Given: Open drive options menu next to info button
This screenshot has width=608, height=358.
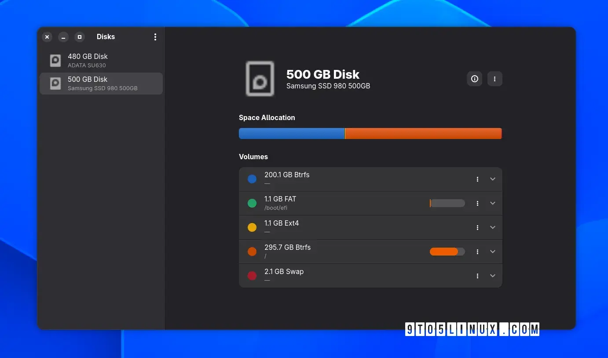Looking at the screenshot, I should (x=495, y=79).
